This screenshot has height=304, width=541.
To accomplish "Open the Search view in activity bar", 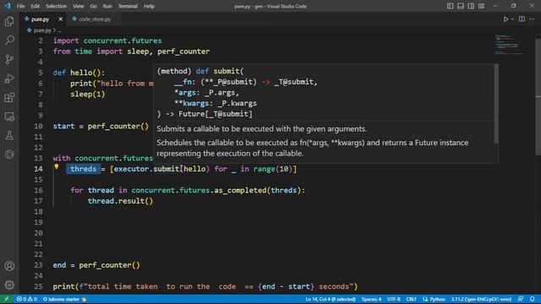I will (x=9, y=41).
